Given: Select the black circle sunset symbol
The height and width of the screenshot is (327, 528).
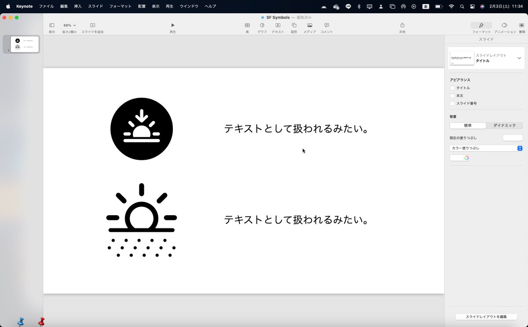Looking at the screenshot, I should point(142,129).
